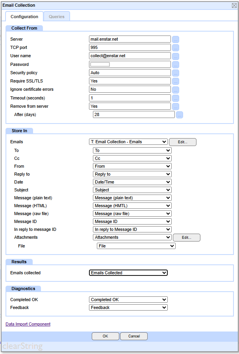Open the ellipsis button beside User name
Image resolution: width=239 pixels, height=354 pixels.
176,56
